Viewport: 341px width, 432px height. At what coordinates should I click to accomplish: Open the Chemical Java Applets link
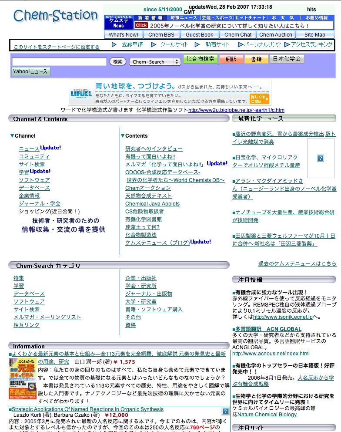(152, 204)
